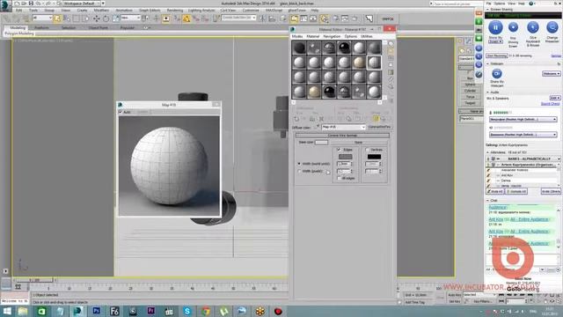563x317 pixels.
Task: Click the Windows Start button
Action: point(7,311)
